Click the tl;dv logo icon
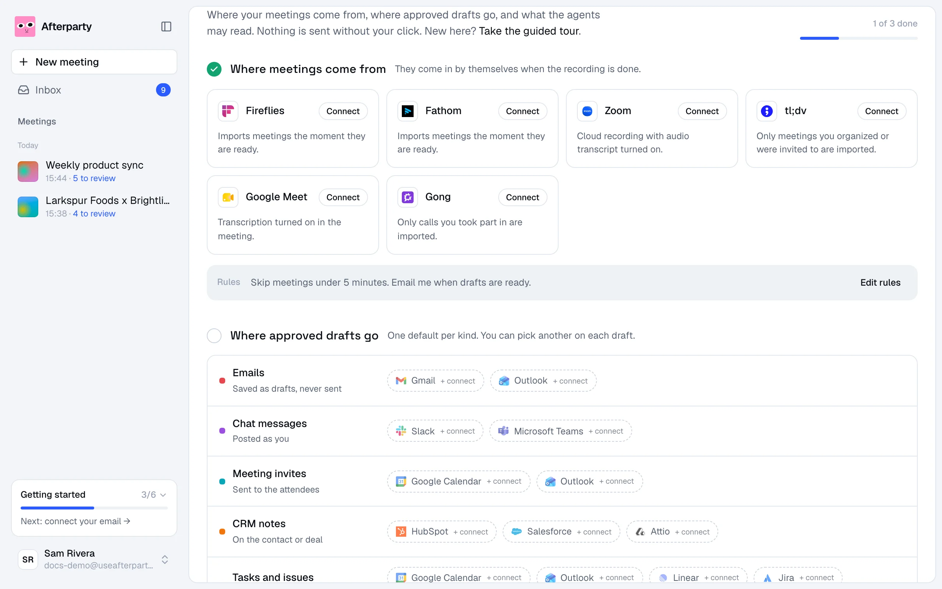Image resolution: width=942 pixels, height=589 pixels. coord(766,111)
